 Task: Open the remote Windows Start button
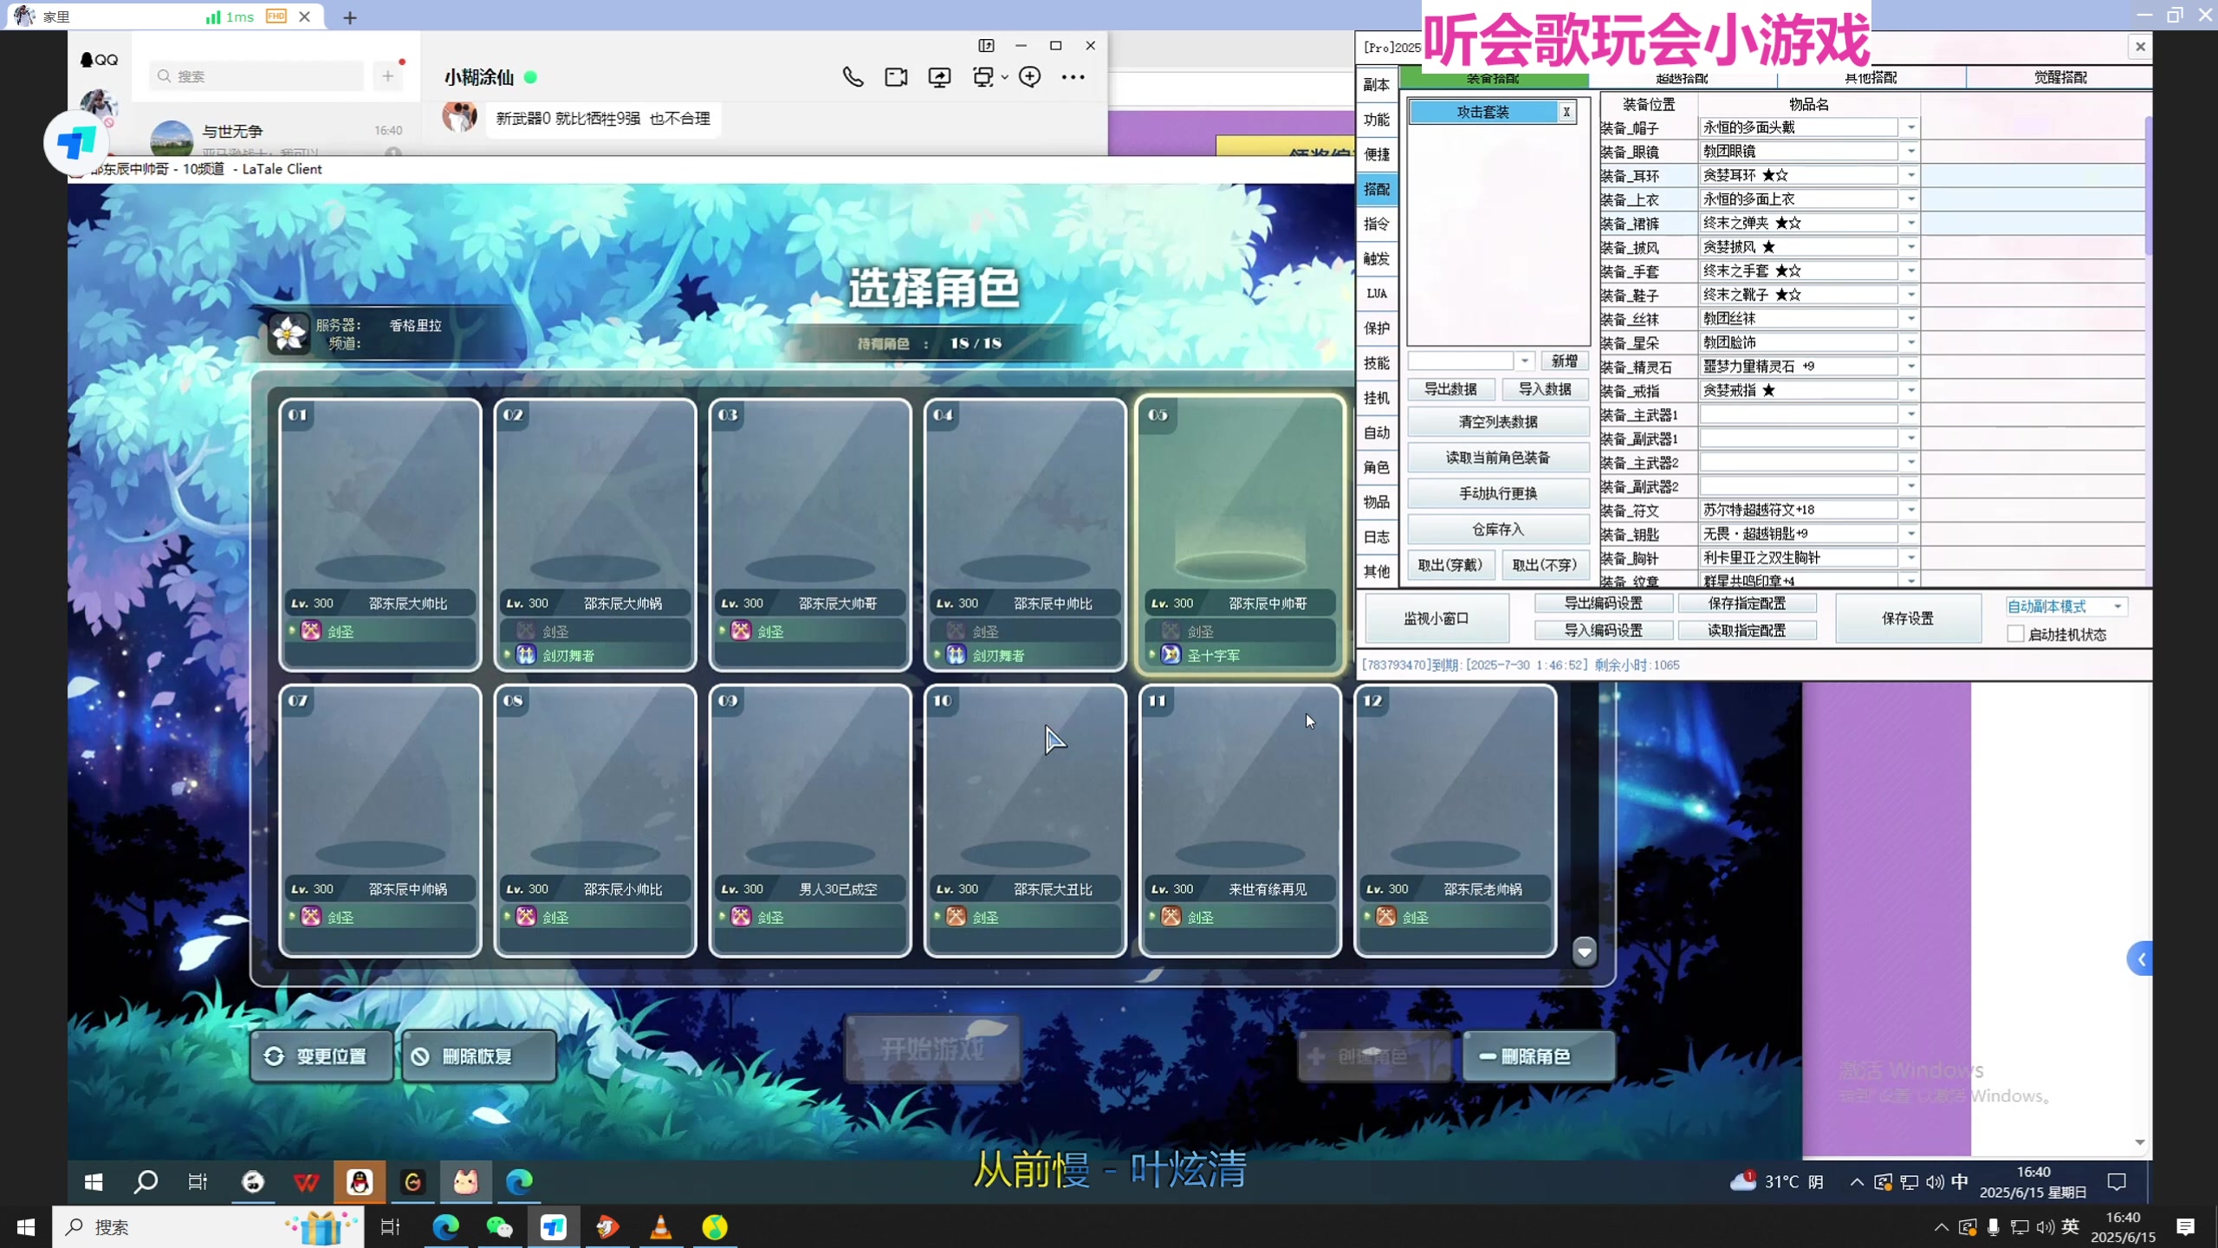pos(94,1181)
